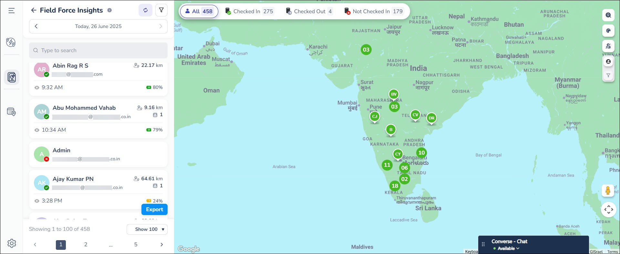Toggle the 'Not Checked In' filter
This screenshot has height=254, width=620.
(x=374, y=11)
